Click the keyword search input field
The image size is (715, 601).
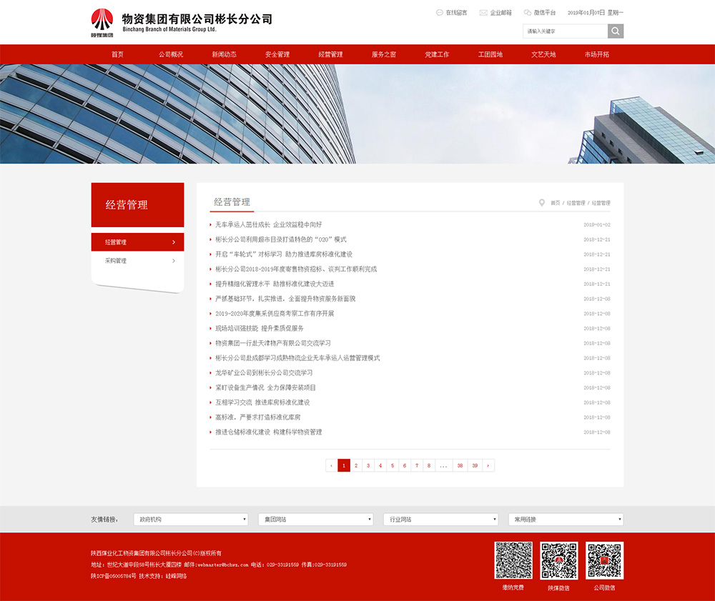[565, 31]
